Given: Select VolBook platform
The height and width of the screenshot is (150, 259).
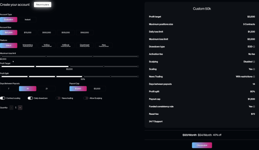Looking at the screenshot, I should [x=65, y=46].
